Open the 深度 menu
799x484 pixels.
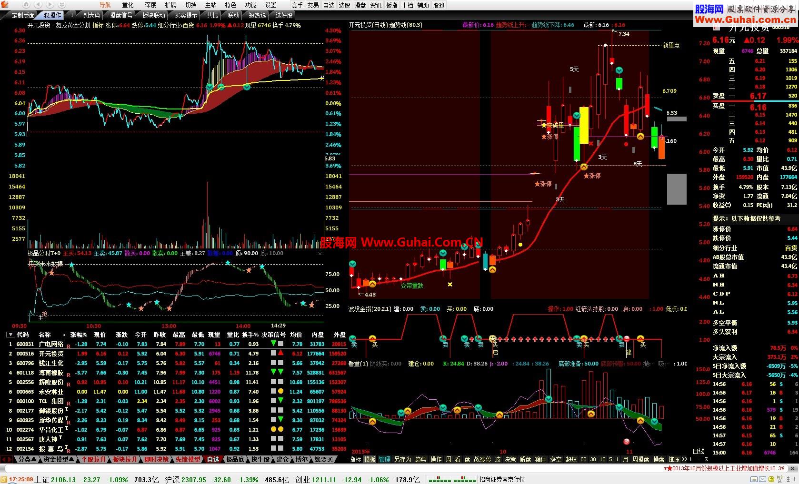(150, 5)
